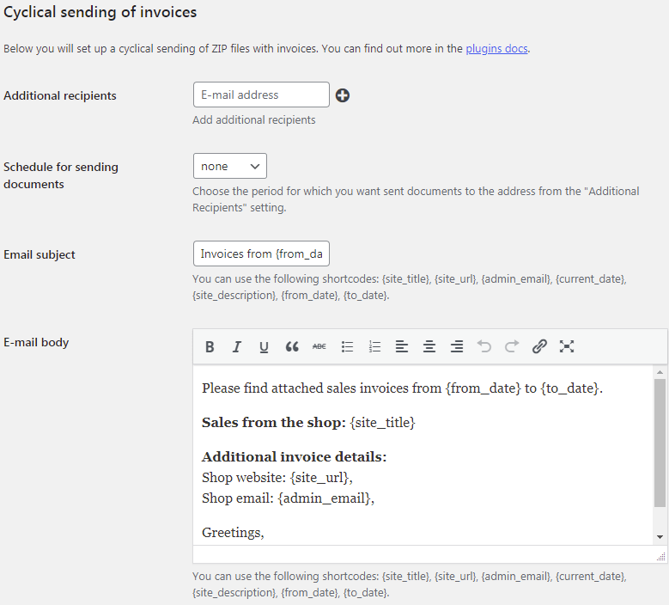Click into the Email subject field
Image resolution: width=669 pixels, height=605 pixels.
click(x=261, y=254)
